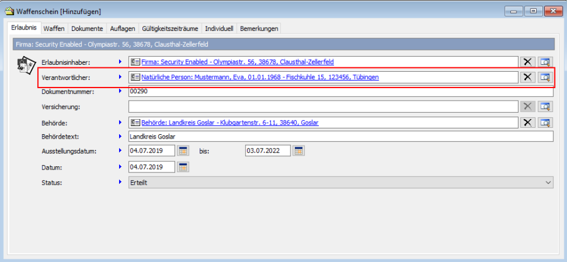Viewport: 567px width, 262px height.
Task: Clear the Erlaubnisinhaber entry with X icon
Action: click(527, 62)
